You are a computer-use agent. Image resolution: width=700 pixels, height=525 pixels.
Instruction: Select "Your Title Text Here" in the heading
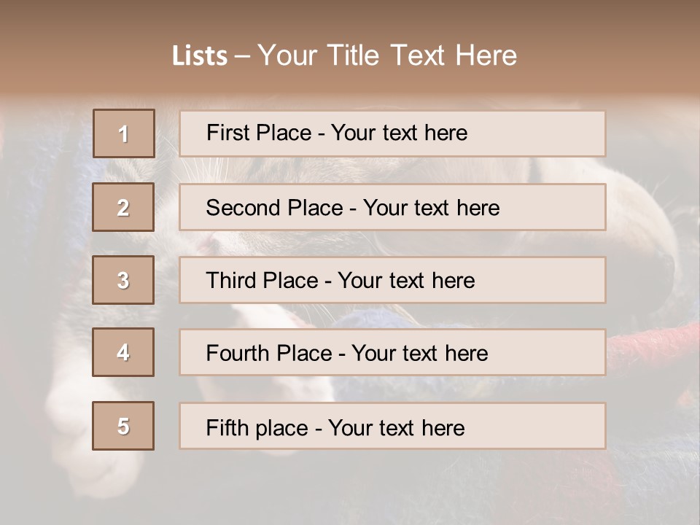coord(387,55)
